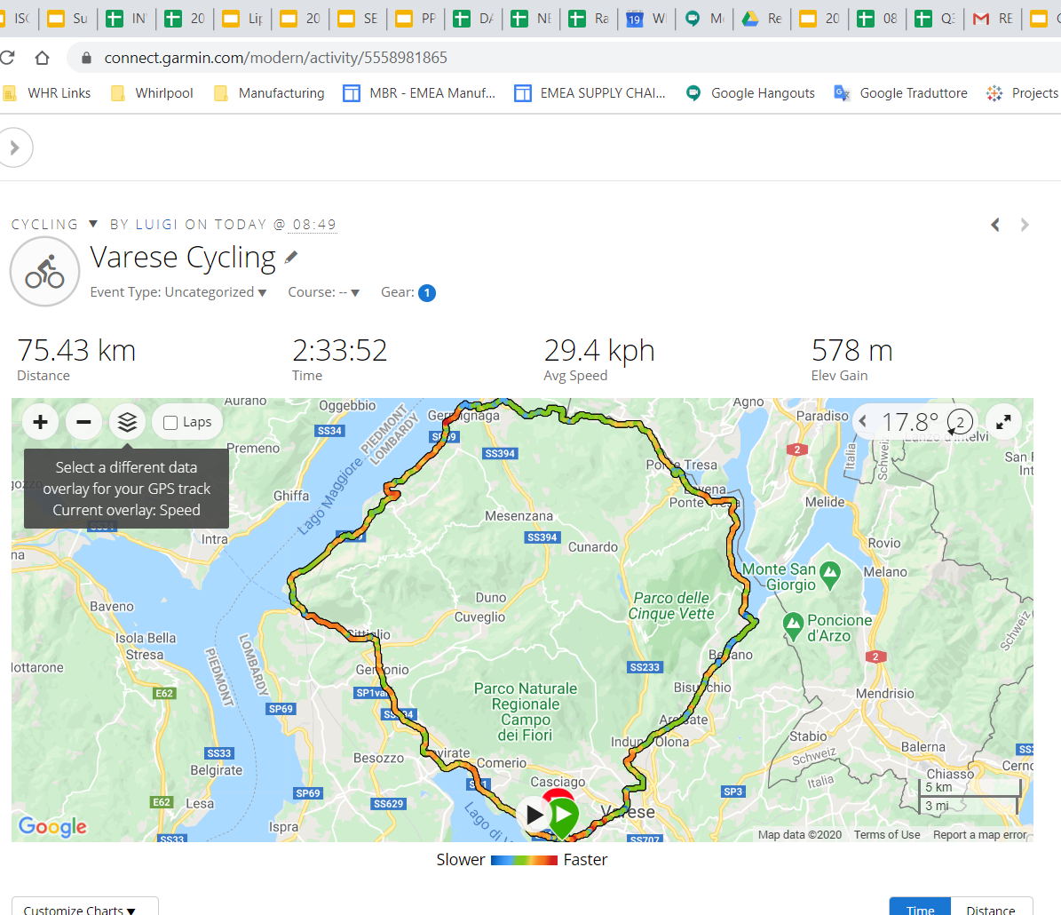
Task: Open map Terms of Use
Action: (x=886, y=834)
